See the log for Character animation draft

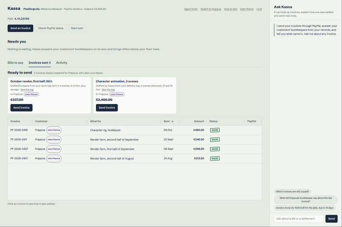coord(108,90)
